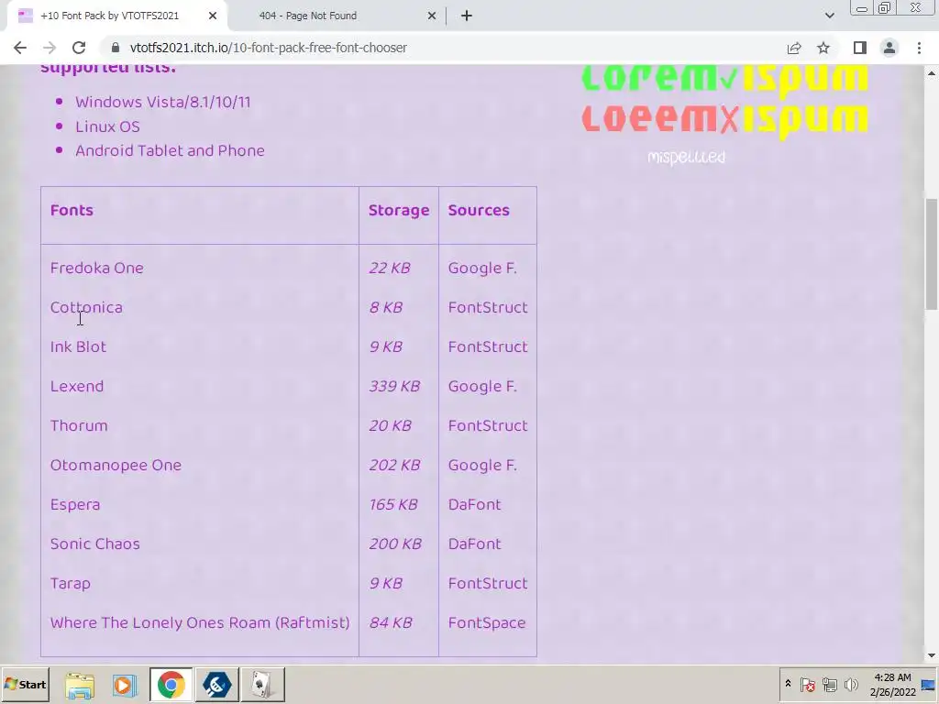Open the volume speaker tray icon
939x704 pixels.
(x=851, y=685)
